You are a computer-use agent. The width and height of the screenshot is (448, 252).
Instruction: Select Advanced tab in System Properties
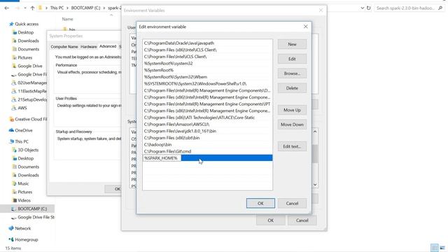(108, 46)
